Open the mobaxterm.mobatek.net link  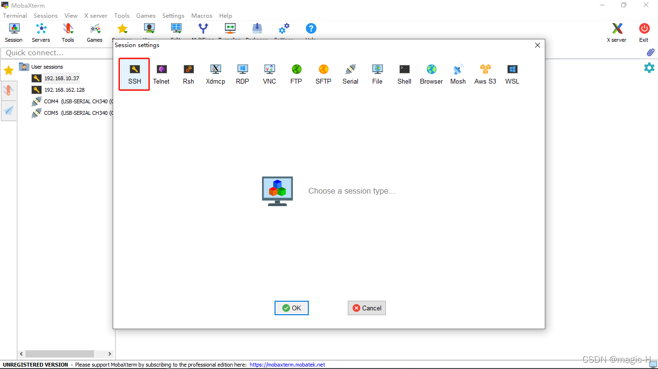click(287, 365)
